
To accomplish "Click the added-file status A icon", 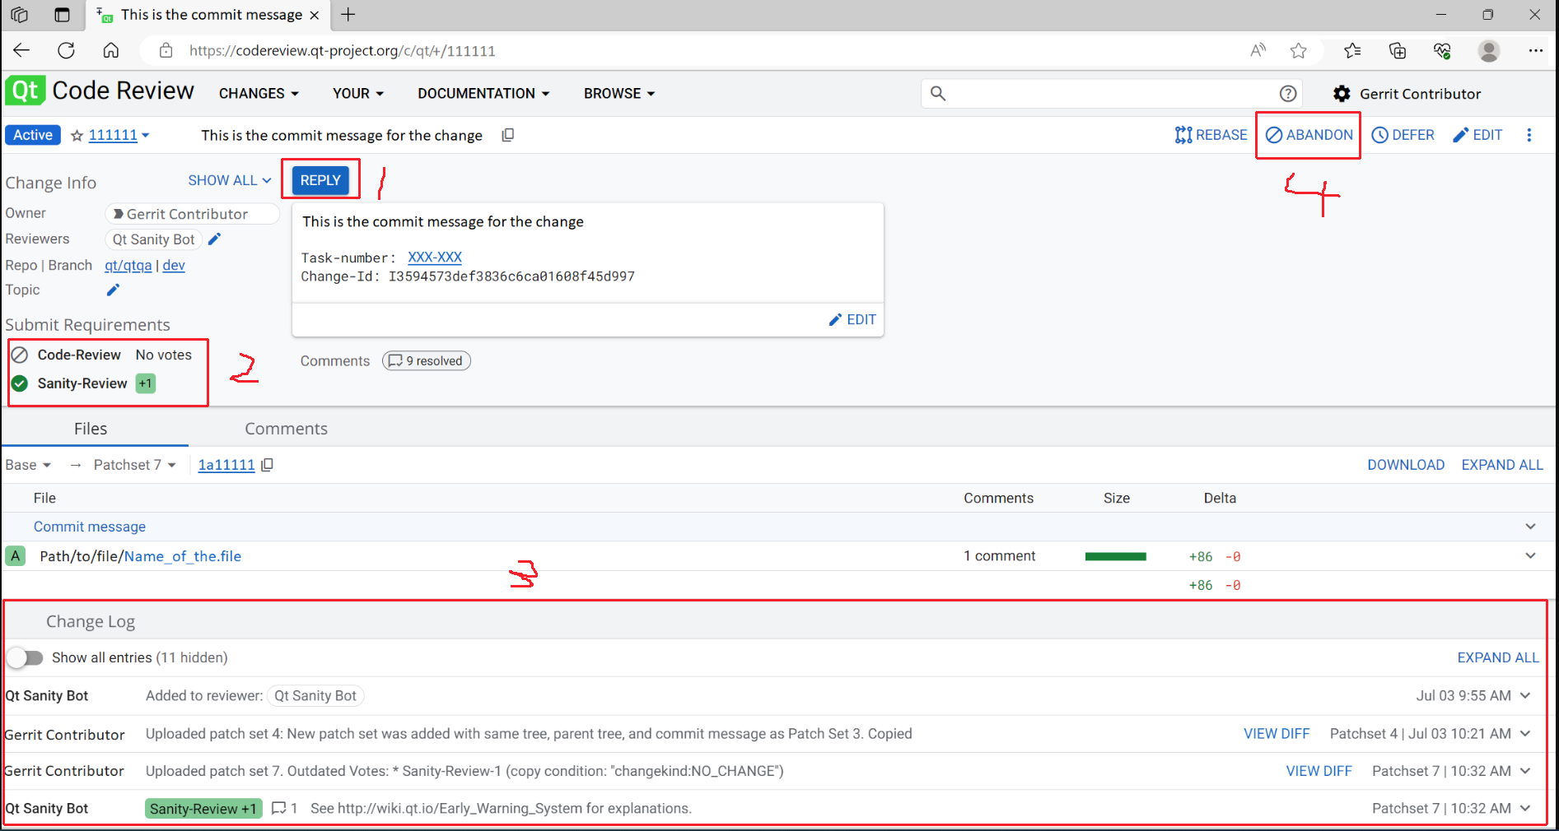I will tap(15, 556).
